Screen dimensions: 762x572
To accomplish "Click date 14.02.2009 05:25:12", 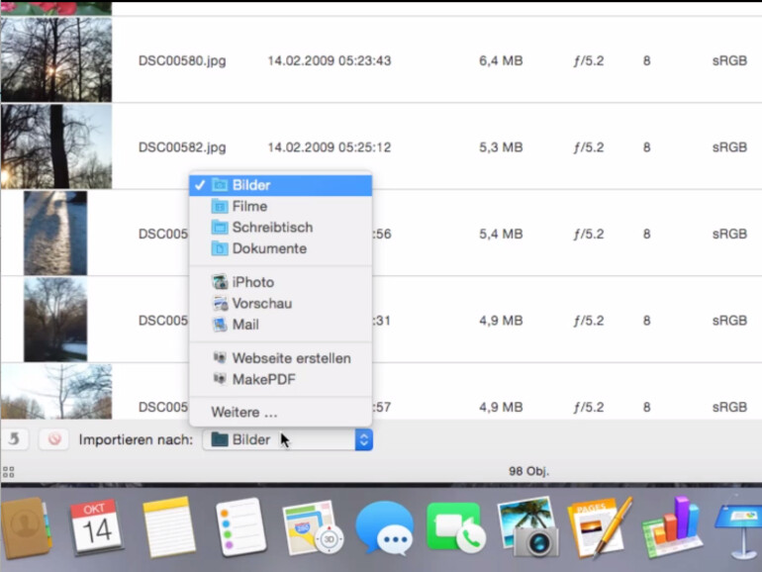I will [330, 147].
